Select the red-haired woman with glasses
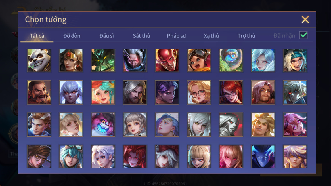 (231, 92)
